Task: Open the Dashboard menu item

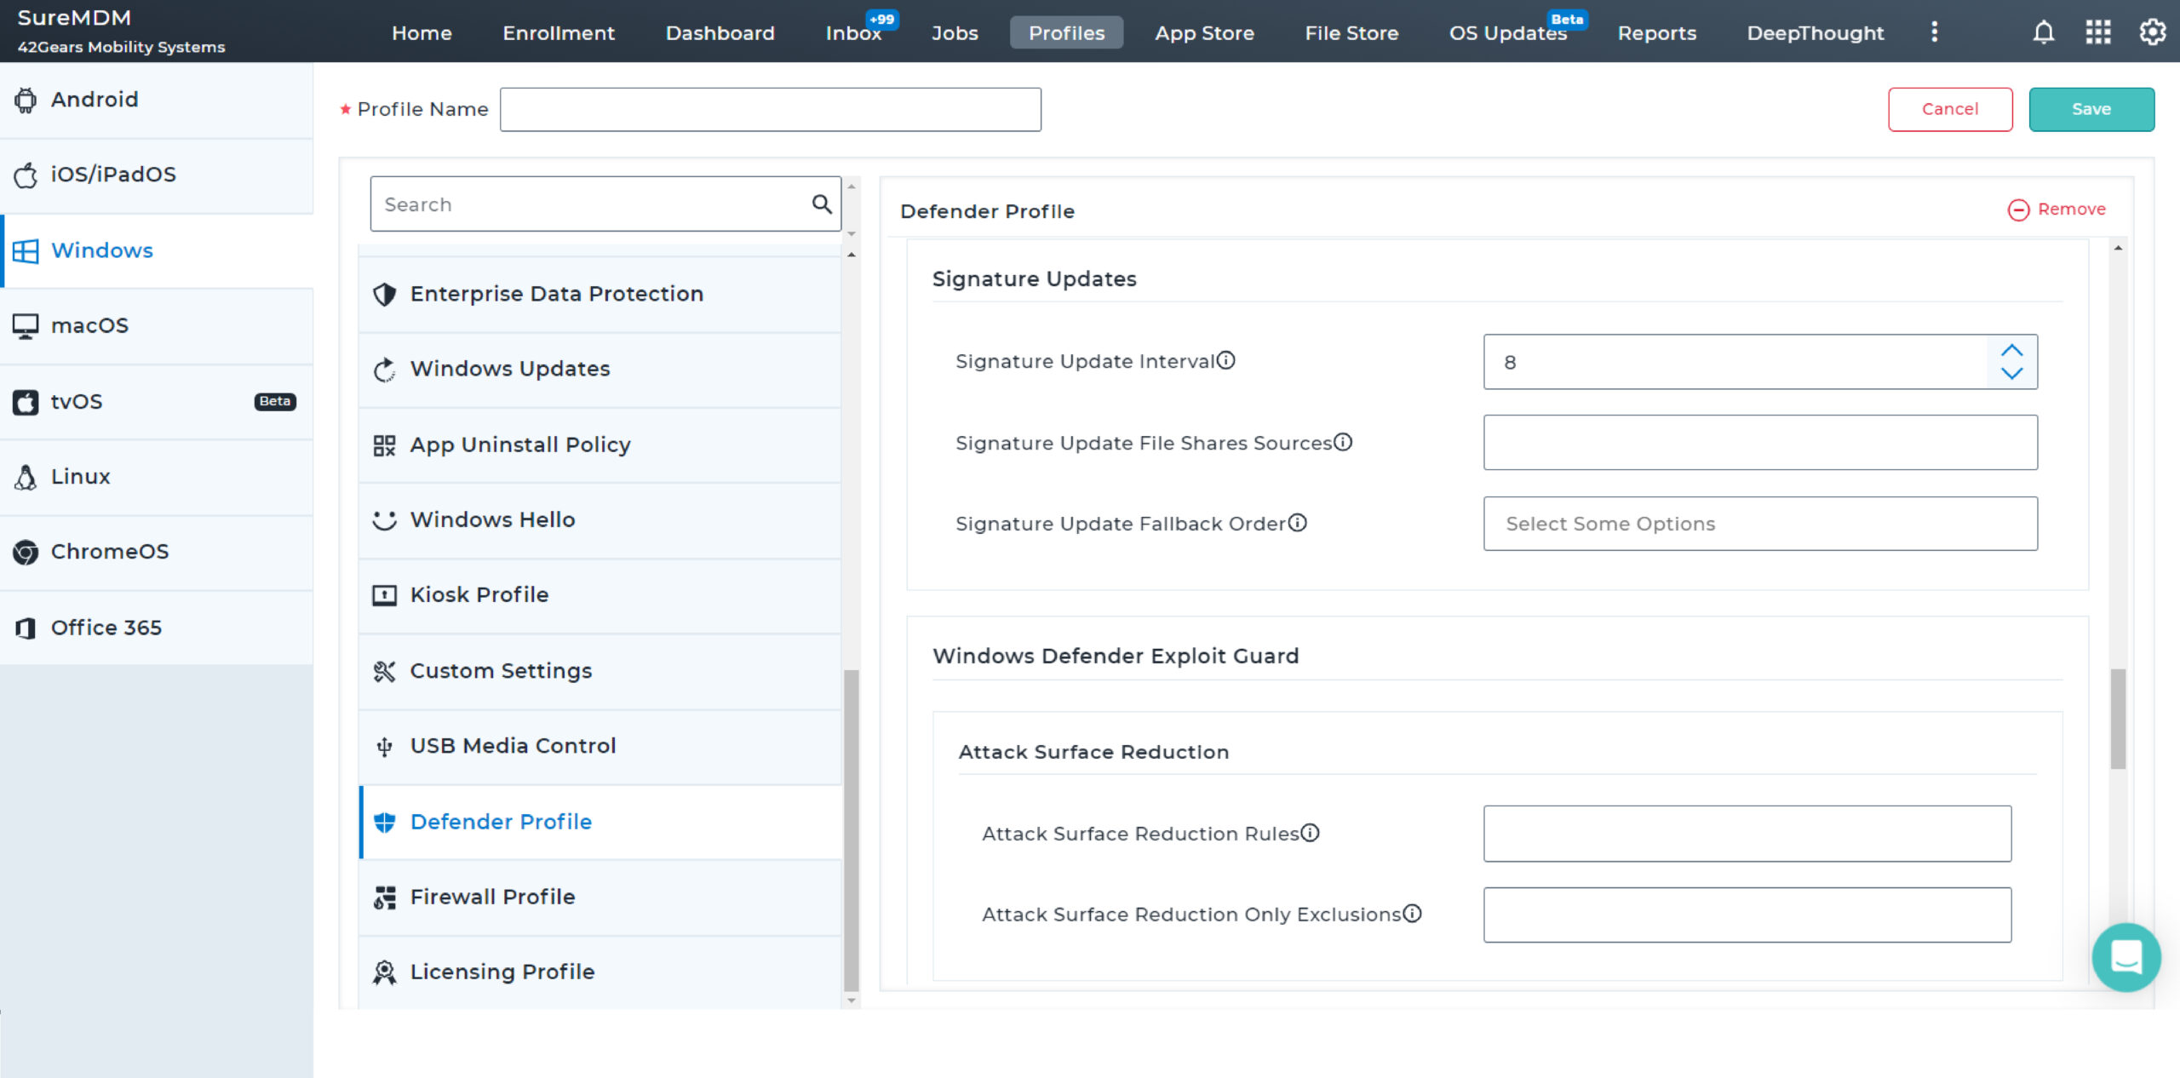Action: click(720, 32)
